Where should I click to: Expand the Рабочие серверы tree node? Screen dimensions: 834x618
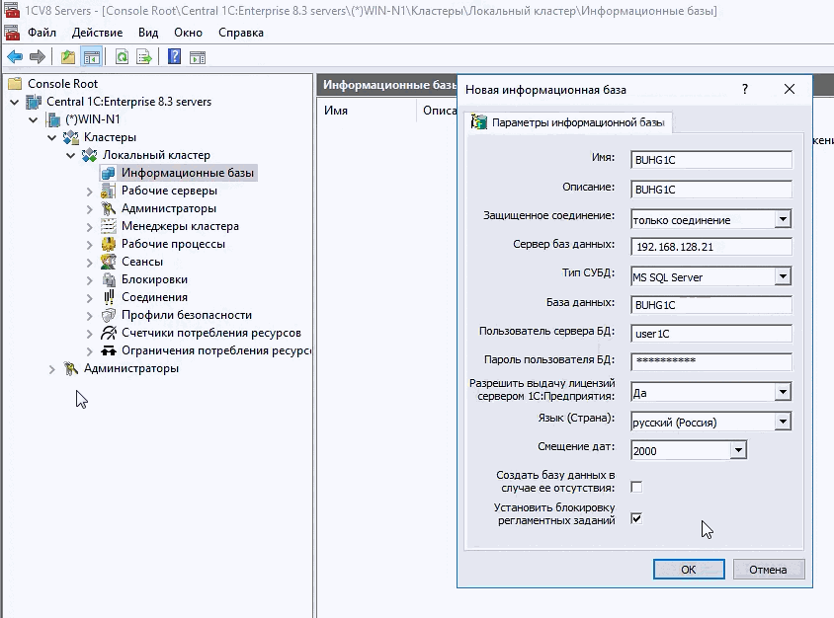click(90, 191)
